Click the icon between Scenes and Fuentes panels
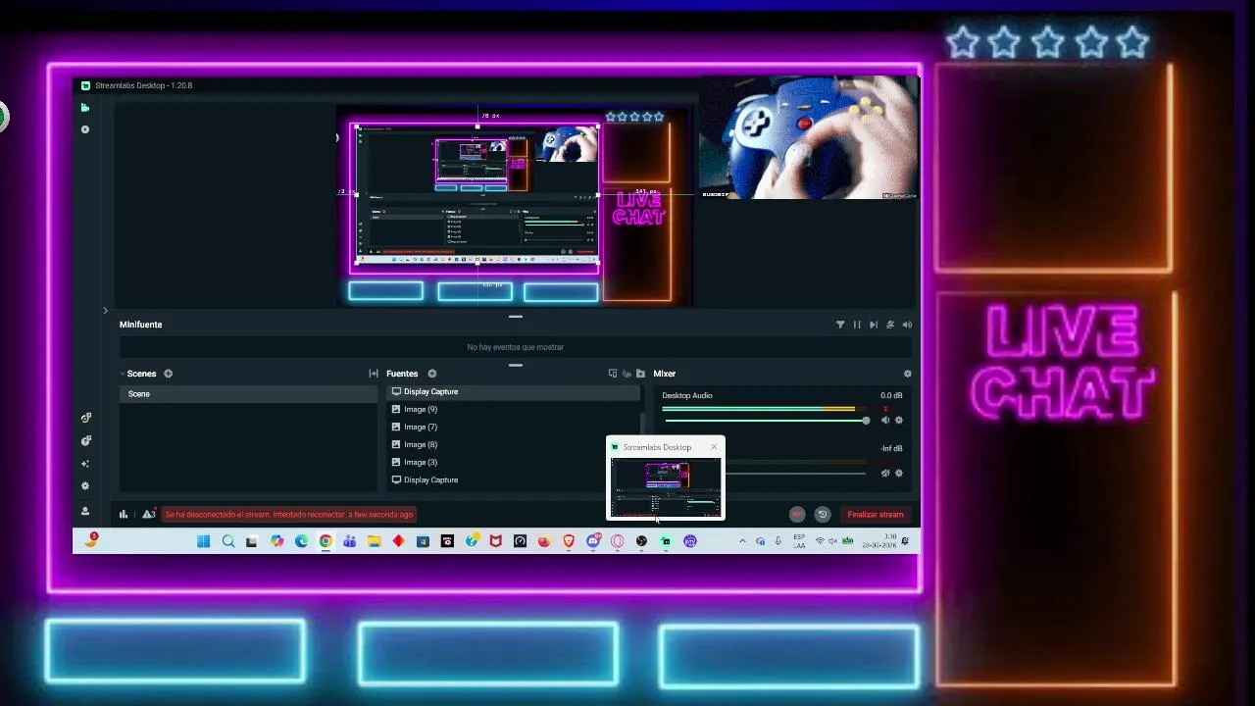Image resolution: width=1255 pixels, height=706 pixels. pyautogui.click(x=374, y=374)
